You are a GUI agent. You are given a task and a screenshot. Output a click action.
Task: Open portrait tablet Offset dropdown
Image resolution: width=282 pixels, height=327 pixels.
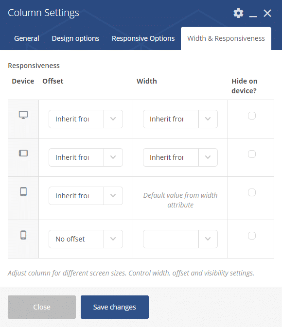(x=86, y=196)
